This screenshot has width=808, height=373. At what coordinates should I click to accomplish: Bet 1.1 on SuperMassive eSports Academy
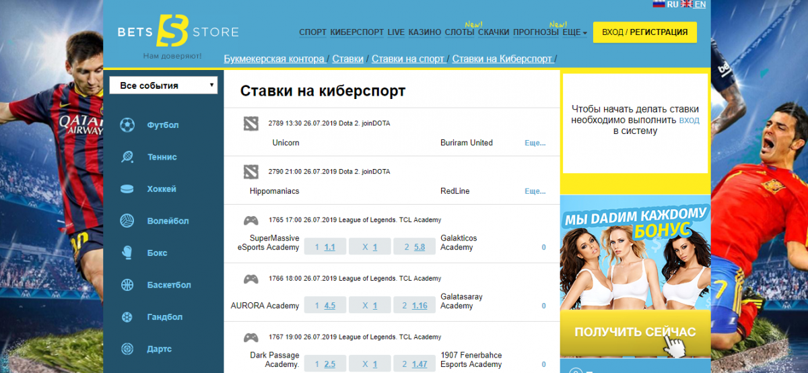coord(325,247)
